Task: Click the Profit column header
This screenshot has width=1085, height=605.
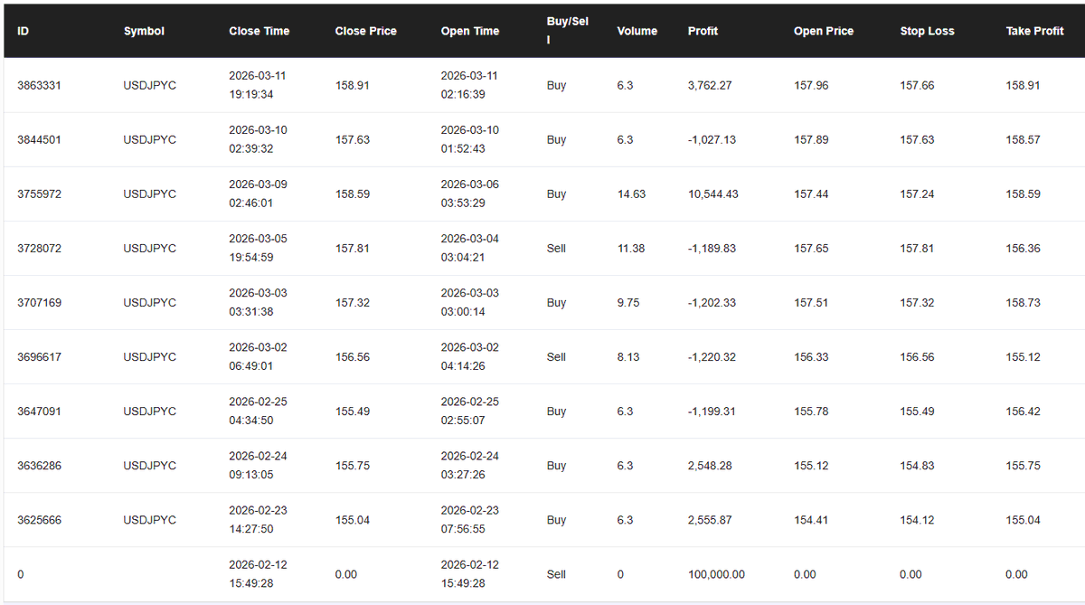Action: point(703,31)
